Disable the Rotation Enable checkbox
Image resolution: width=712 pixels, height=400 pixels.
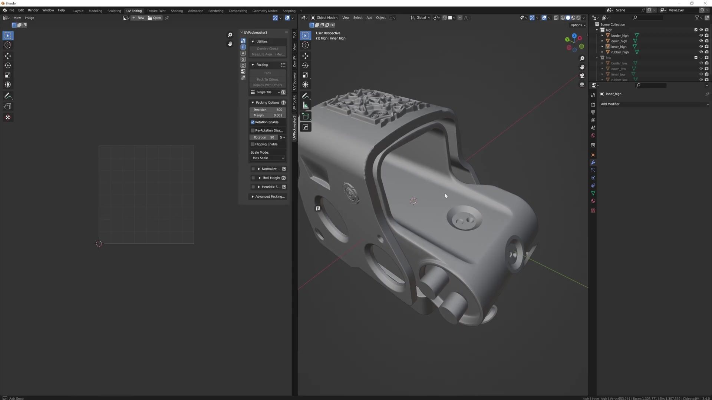point(253,122)
